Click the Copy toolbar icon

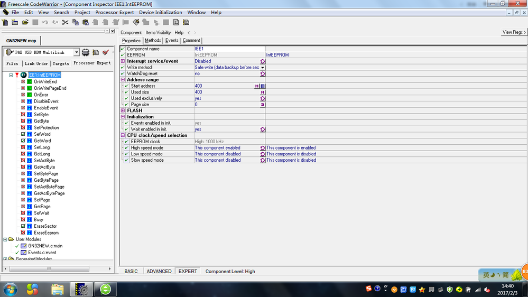click(x=76, y=23)
